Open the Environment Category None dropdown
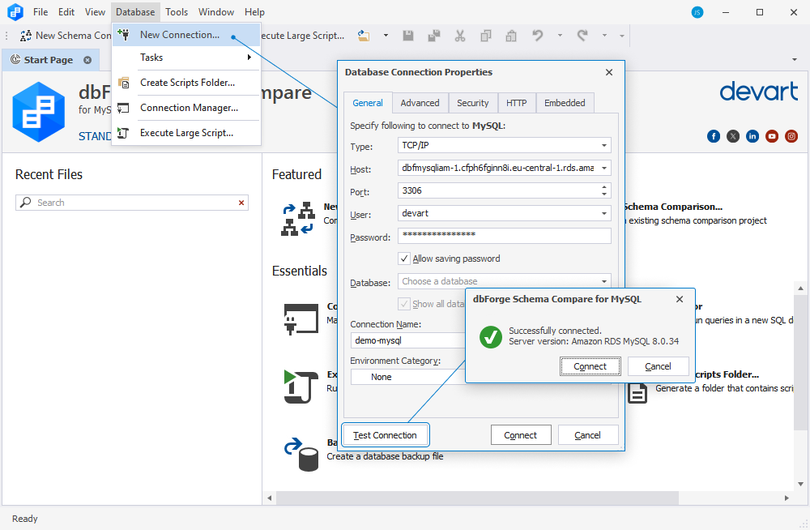Viewport: 810px width, 530px height. point(408,377)
